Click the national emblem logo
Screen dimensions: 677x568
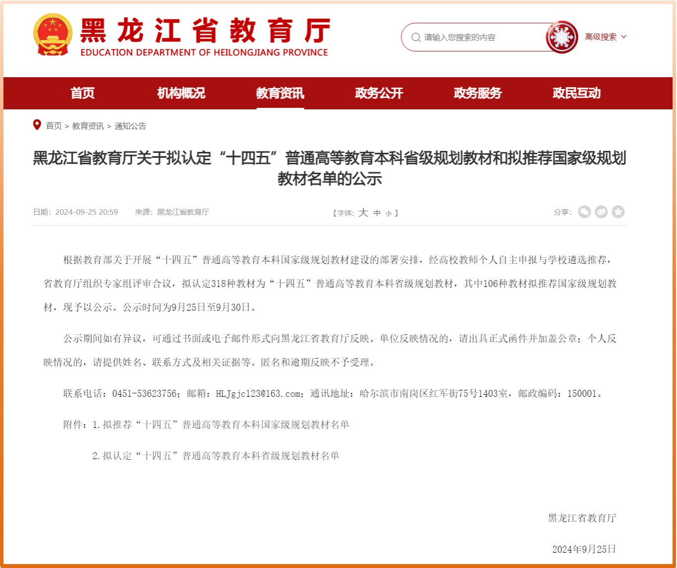52,35
